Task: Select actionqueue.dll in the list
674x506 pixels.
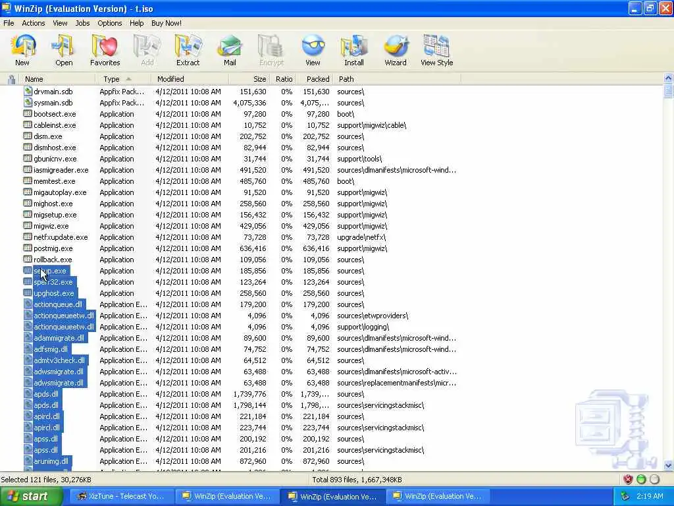Action: click(x=58, y=304)
